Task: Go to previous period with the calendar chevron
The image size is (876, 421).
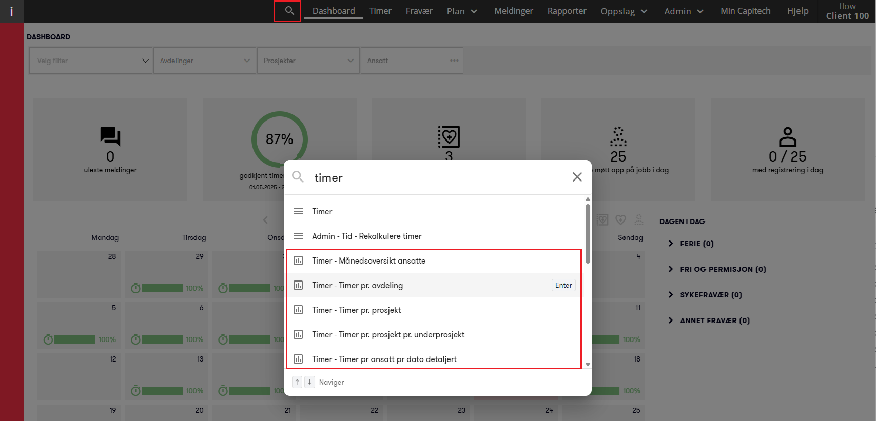Action: click(x=265, y=220)
